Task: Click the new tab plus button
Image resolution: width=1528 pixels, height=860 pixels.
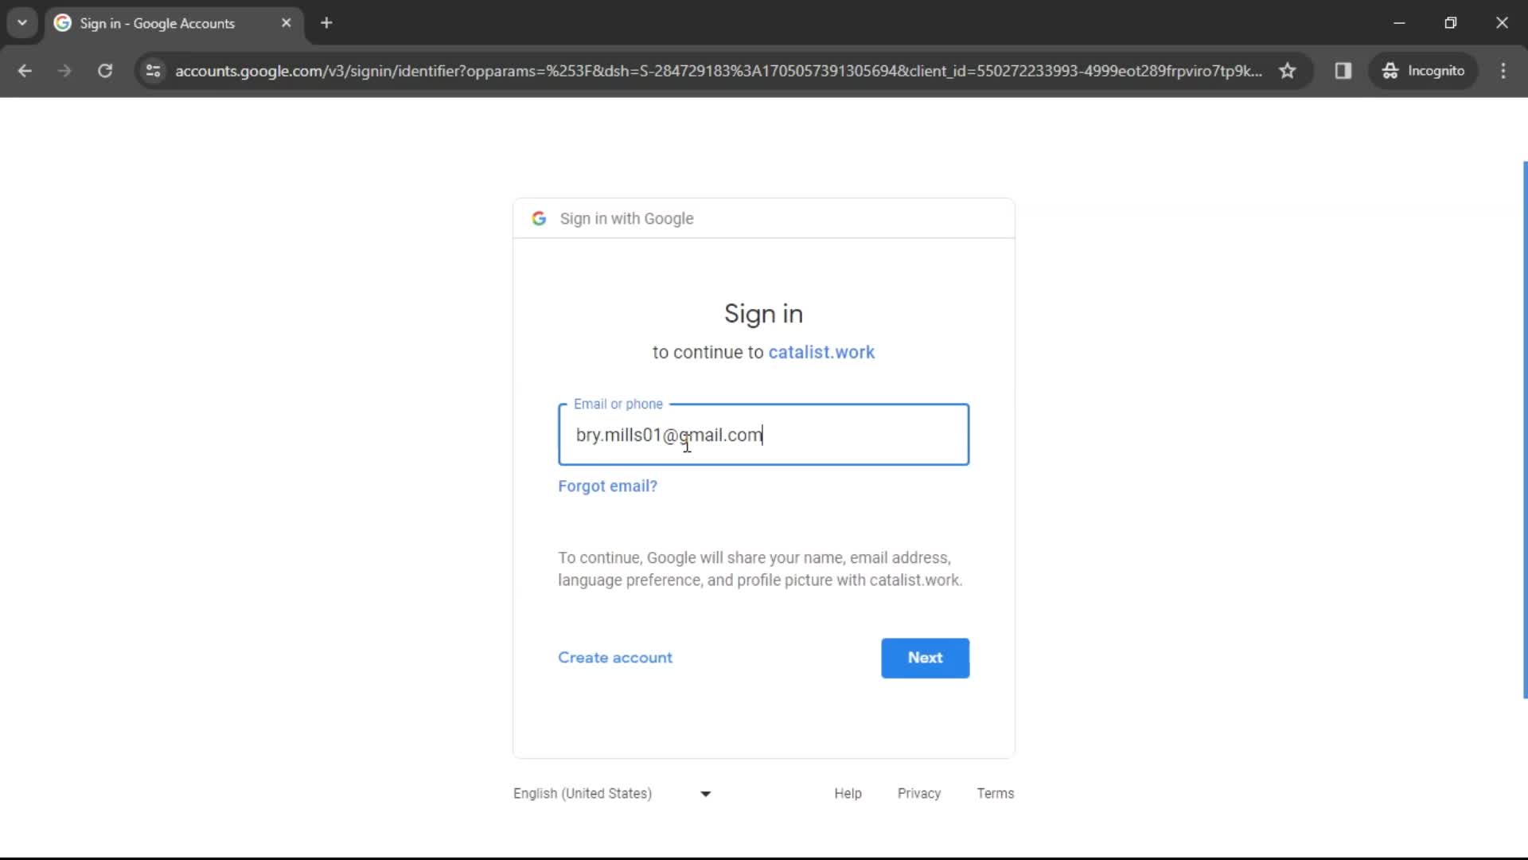Action: [x=326, y=22]
